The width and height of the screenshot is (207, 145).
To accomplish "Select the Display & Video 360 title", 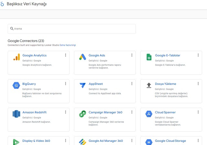I will (x=36, y=141).
